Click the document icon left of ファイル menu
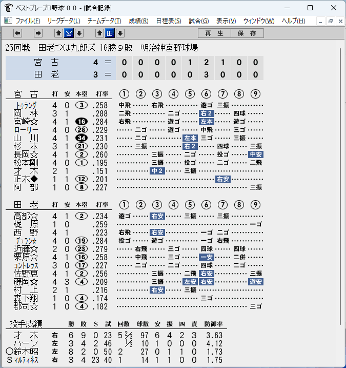346x368 pixels. pyautogui.click(x=8, y=21)
